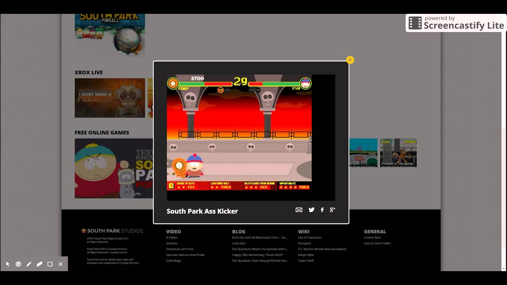The width and height of the screenshot is (507, 285).
Task: Click the XBOX LIVE section heading
Action: 89,72
